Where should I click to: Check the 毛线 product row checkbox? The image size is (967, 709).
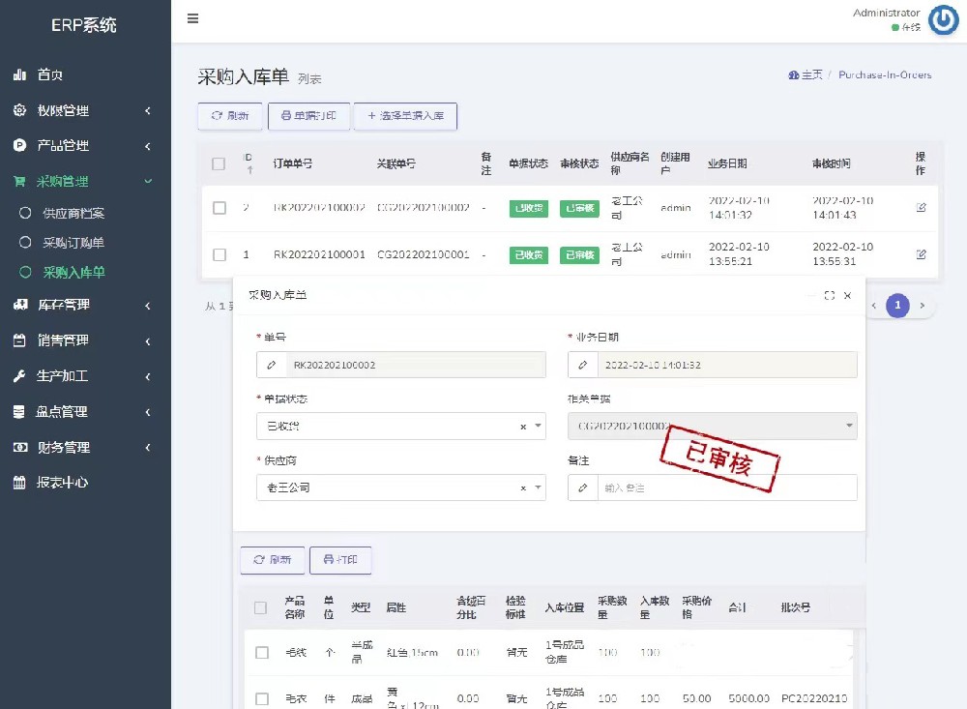[x=261, y=652]
